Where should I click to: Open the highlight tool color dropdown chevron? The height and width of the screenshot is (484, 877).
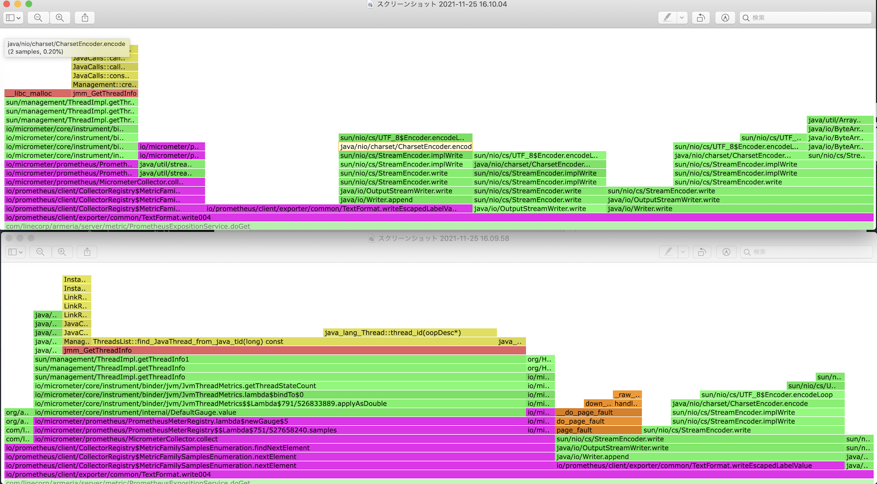coord(682,17)
